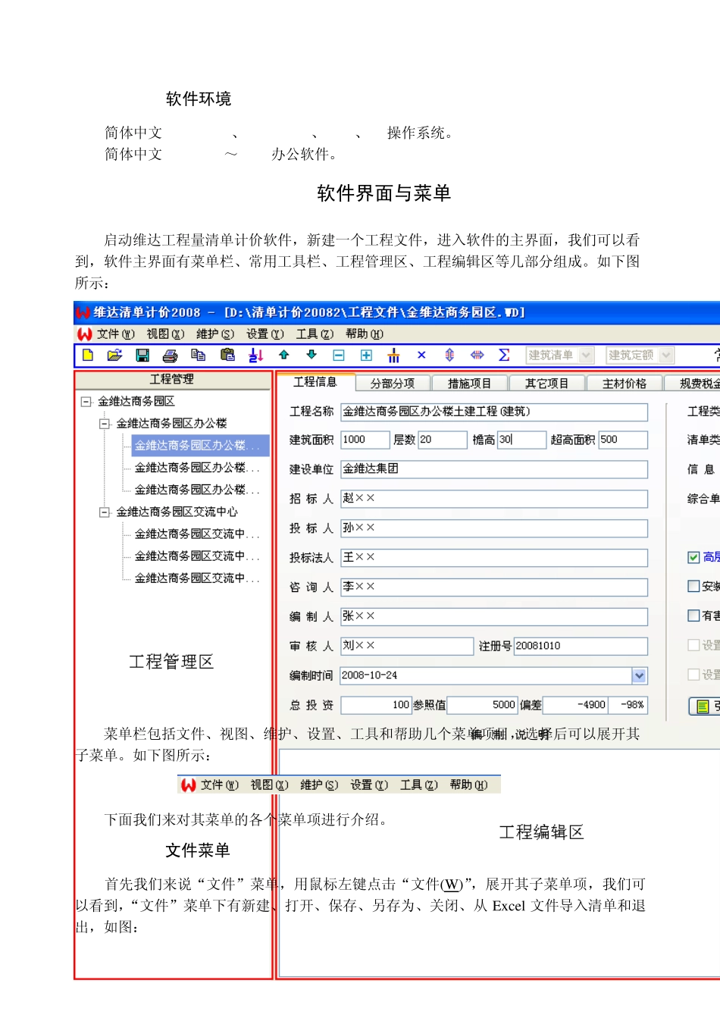720x1018 pixels.
Task: Click the 编制人 field with 张××
Action: [494, 617]
